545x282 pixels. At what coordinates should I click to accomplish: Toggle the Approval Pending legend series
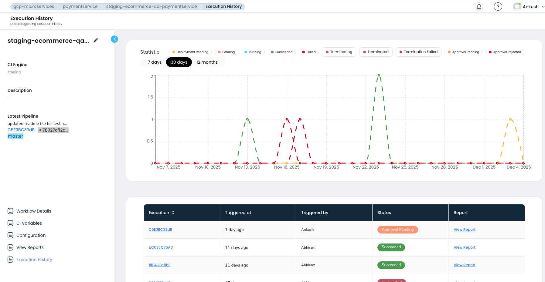464,52
